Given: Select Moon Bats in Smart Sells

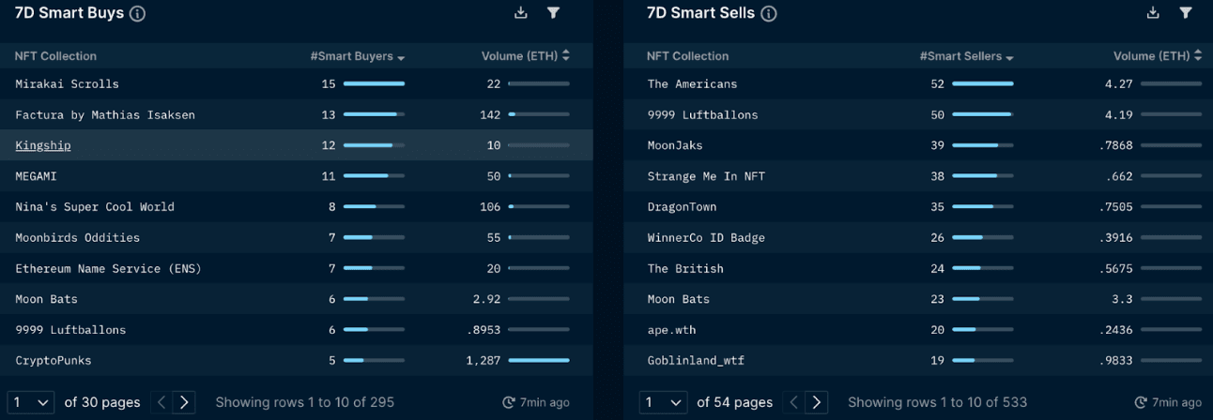Looking at the screenshot, I should click(678, 299).
